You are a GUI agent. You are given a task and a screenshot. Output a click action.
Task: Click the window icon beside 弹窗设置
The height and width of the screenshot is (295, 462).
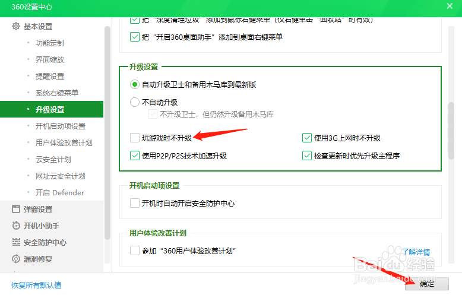(16, 209)
